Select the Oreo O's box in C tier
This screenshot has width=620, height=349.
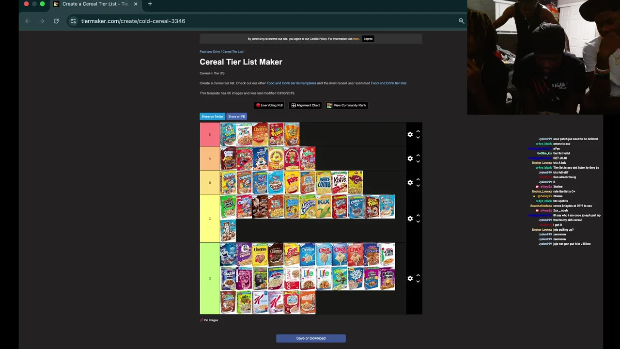(x=356, y=206)
